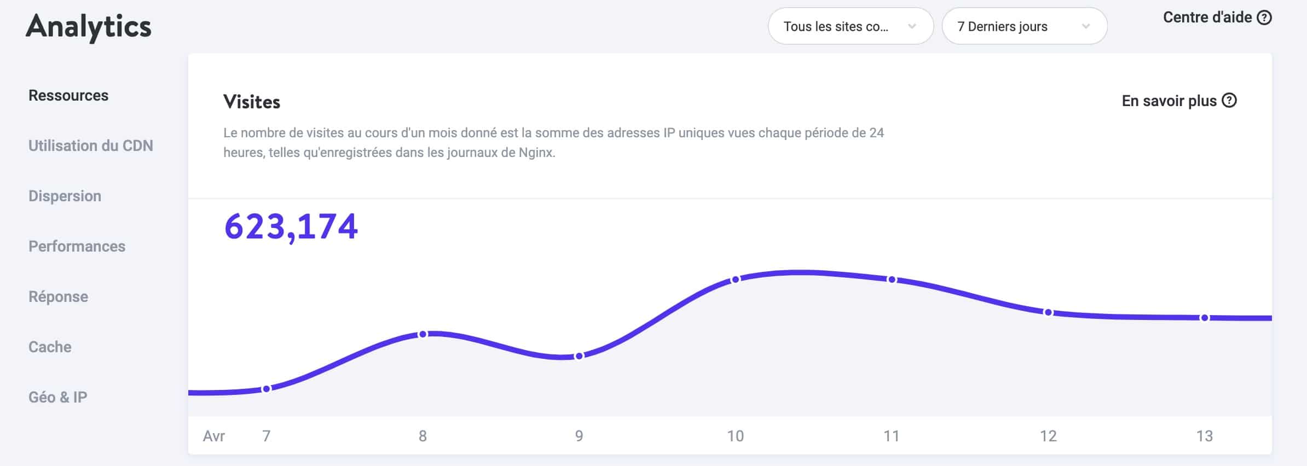Select the data point above April 10

(x=736, y=280)
